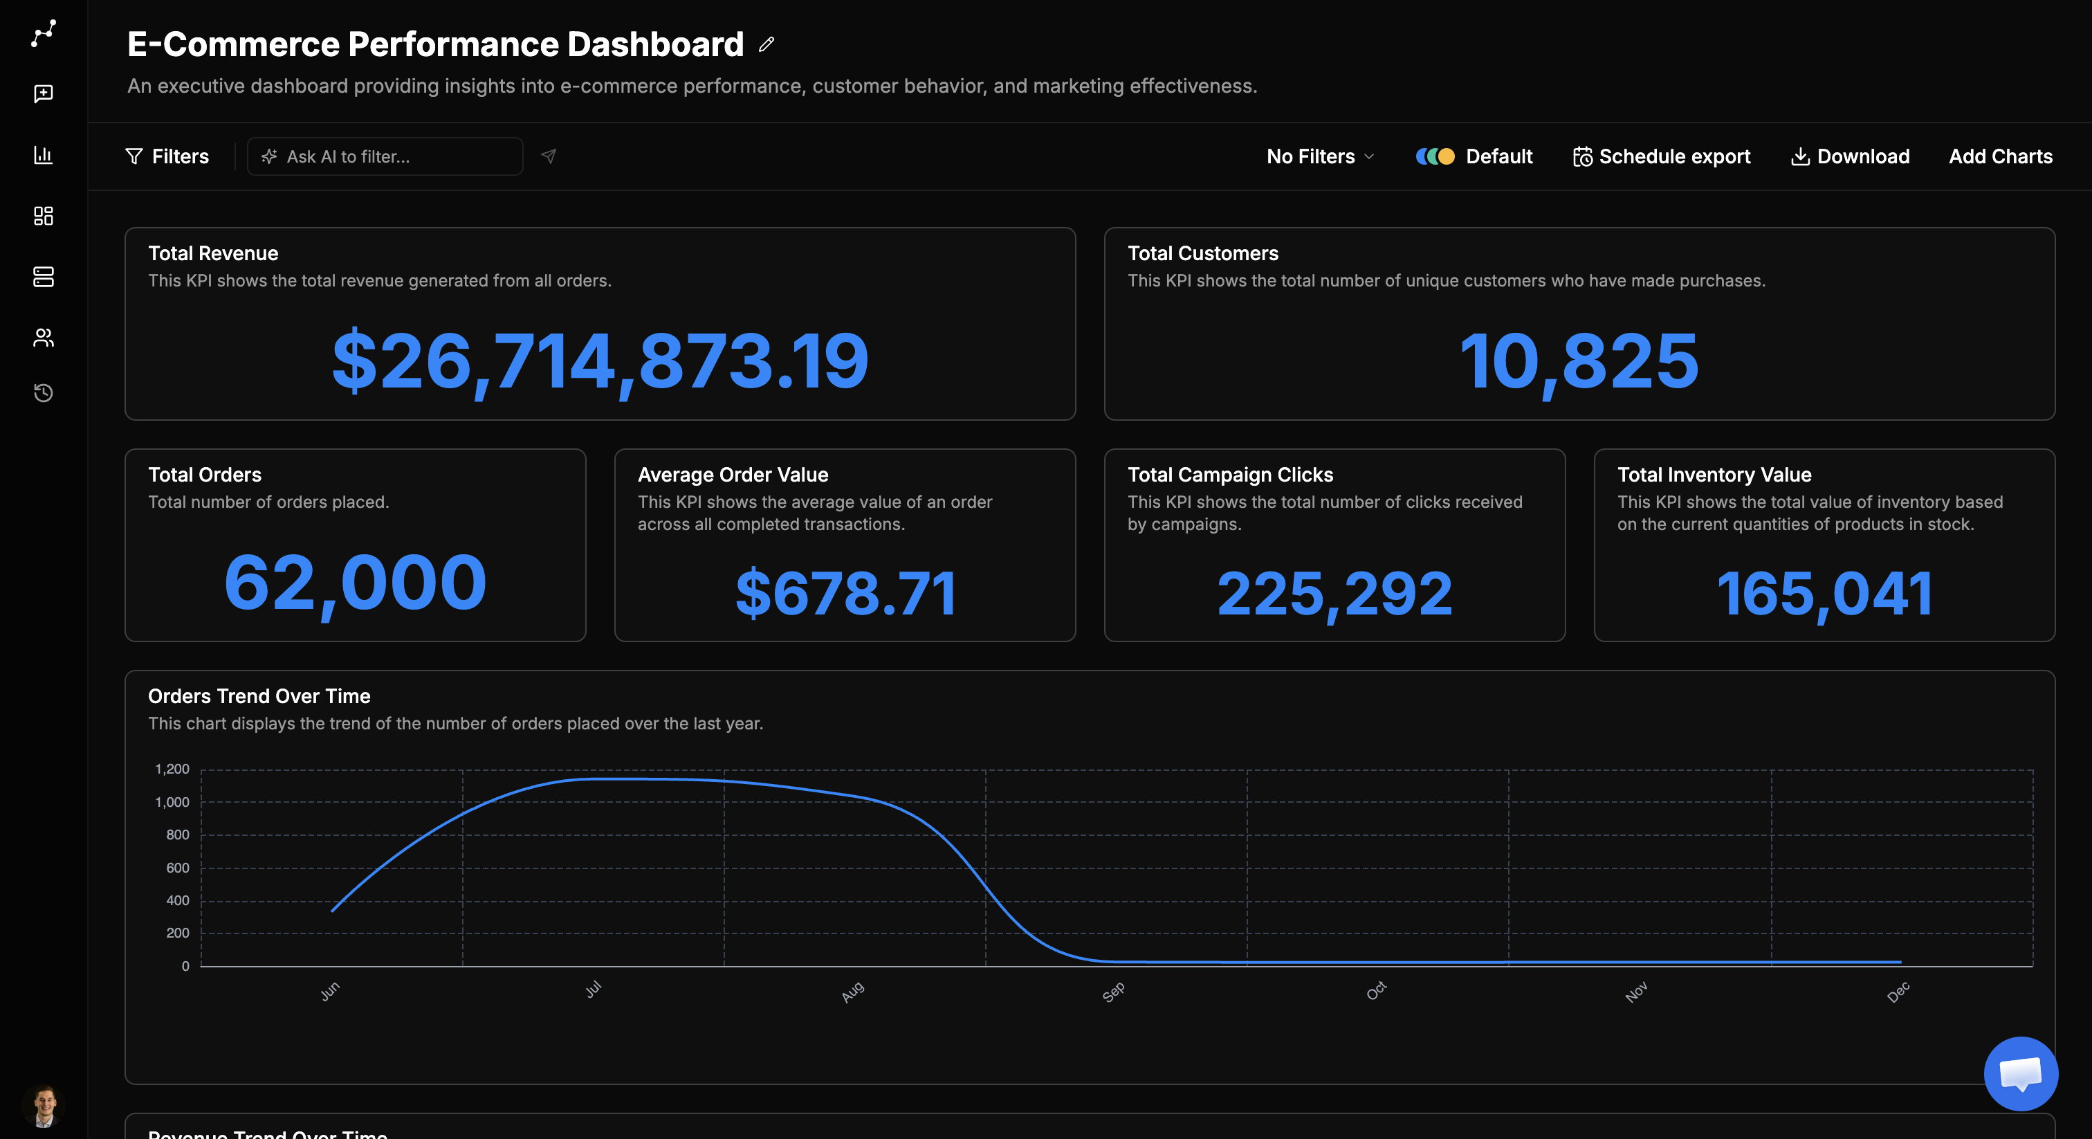2092x1139 pixels.
Task: Send the AI filter query arrow
Action: 549,156
